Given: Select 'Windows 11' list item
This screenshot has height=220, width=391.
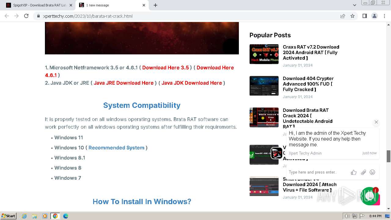Looking at the screenshot, I should (x=69, y=137).
